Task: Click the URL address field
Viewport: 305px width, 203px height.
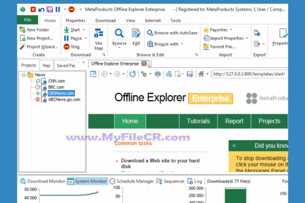Action: (x=250, y=74)
